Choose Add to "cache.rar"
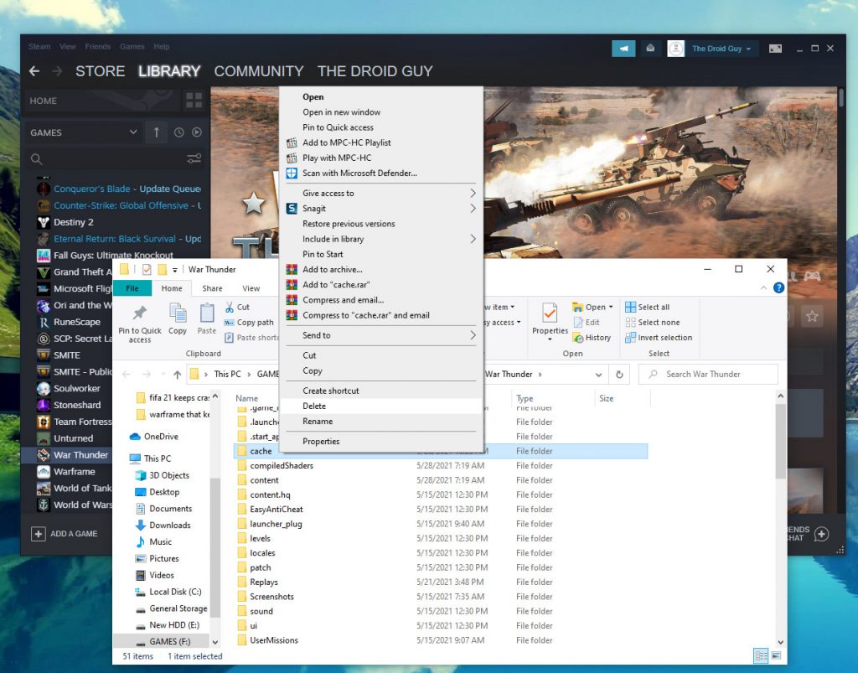The height and width of the screenshot is (673, 858). pyautogui.click(x=381, y=284)
